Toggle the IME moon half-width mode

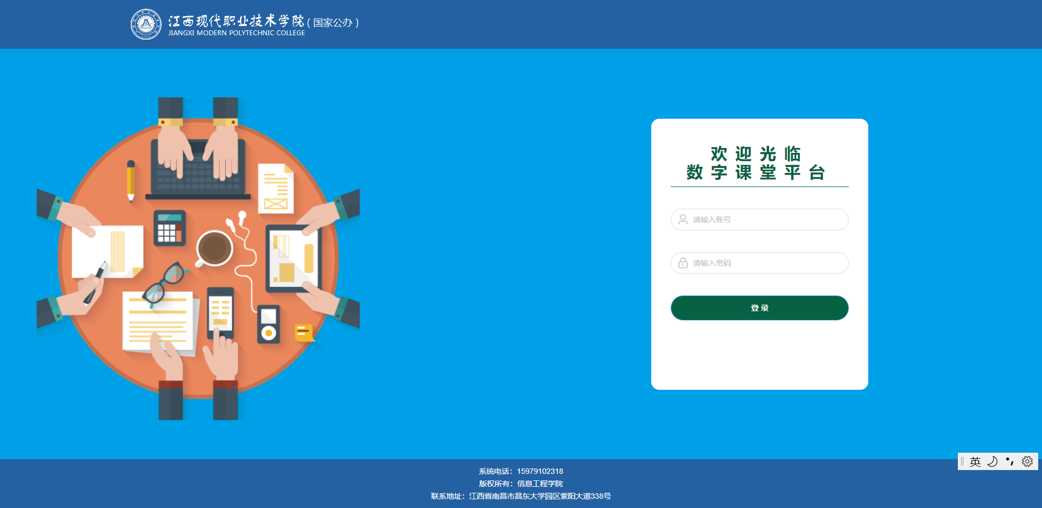(x=992, y=461)
